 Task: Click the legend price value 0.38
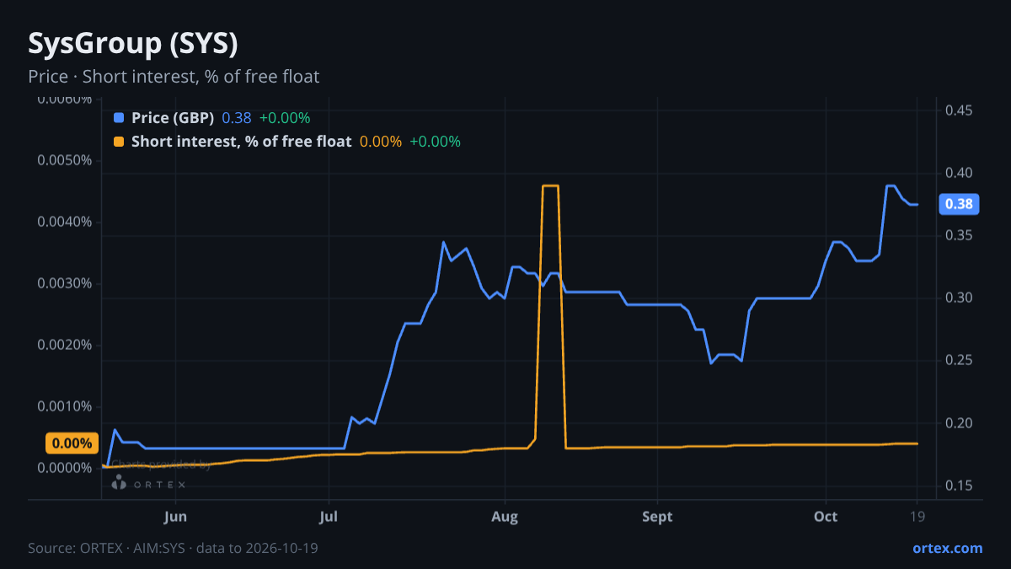[x=237, y=118]
